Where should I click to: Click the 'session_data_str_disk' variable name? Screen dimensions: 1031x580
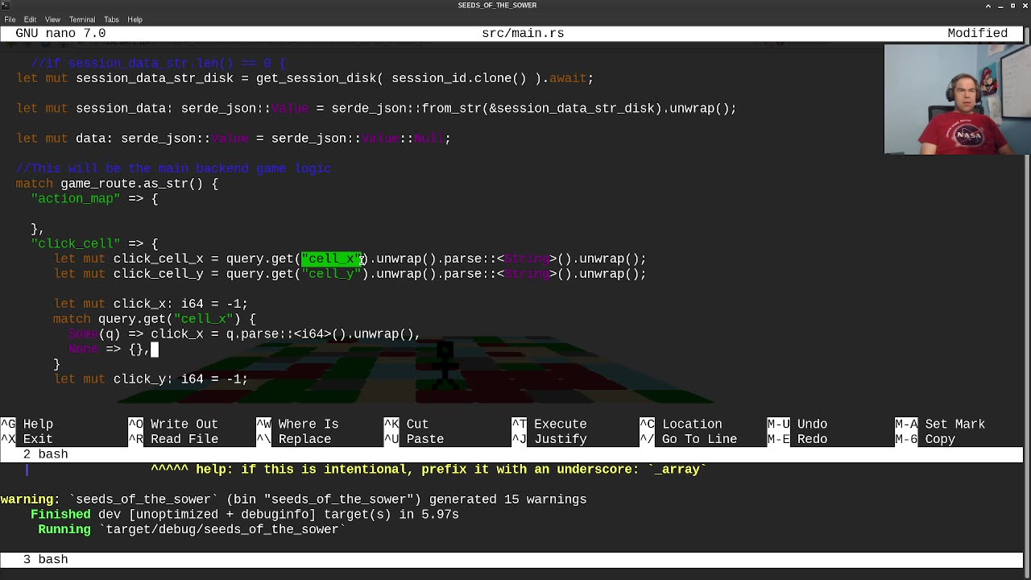155,78
